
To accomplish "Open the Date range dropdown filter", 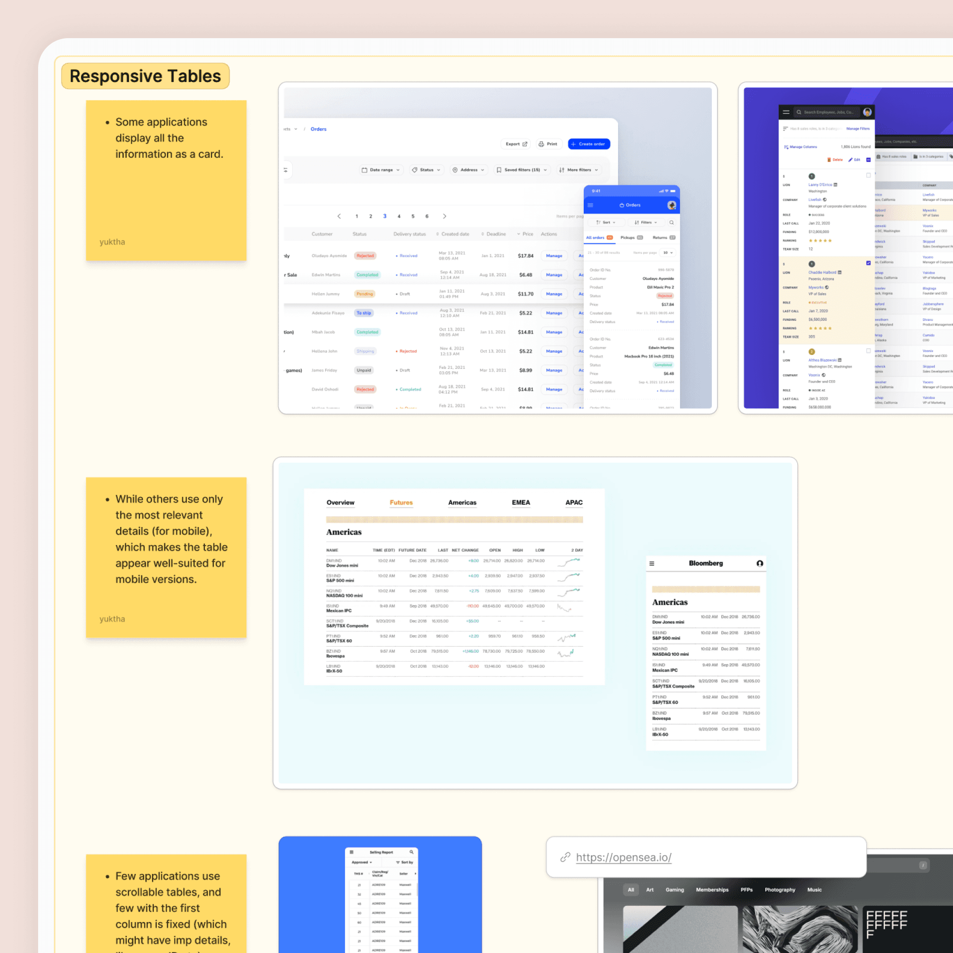I will (x=381, y=170).
